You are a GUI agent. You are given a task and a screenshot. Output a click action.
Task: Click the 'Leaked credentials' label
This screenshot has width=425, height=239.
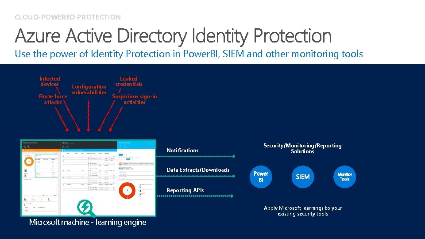pyautogui.click(x=129, y=81)
